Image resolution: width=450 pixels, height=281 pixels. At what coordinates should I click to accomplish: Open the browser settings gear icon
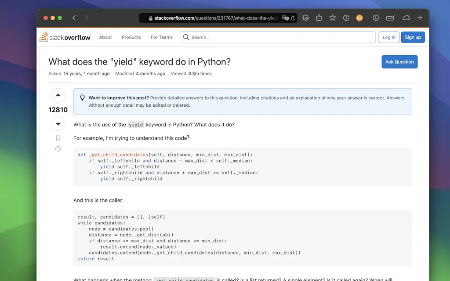(x=305, y=18)
